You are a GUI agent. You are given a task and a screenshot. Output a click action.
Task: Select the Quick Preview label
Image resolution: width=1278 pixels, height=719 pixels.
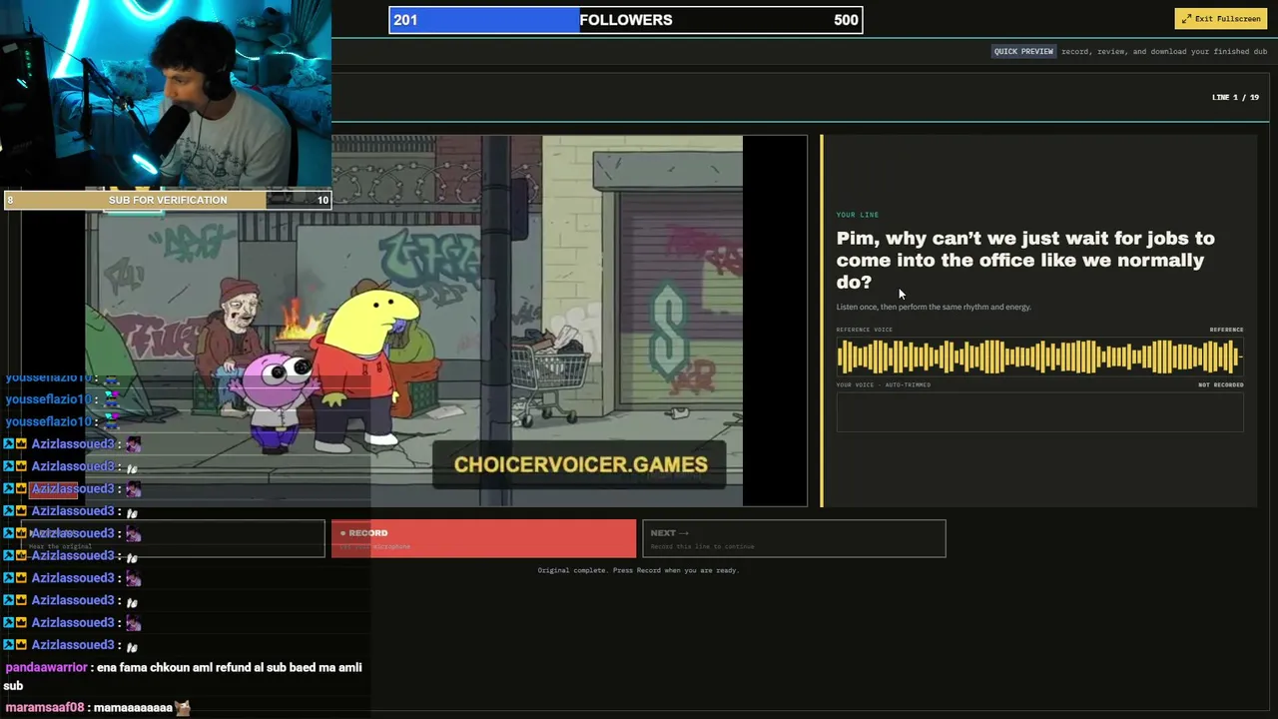[x=1023, y=51]
